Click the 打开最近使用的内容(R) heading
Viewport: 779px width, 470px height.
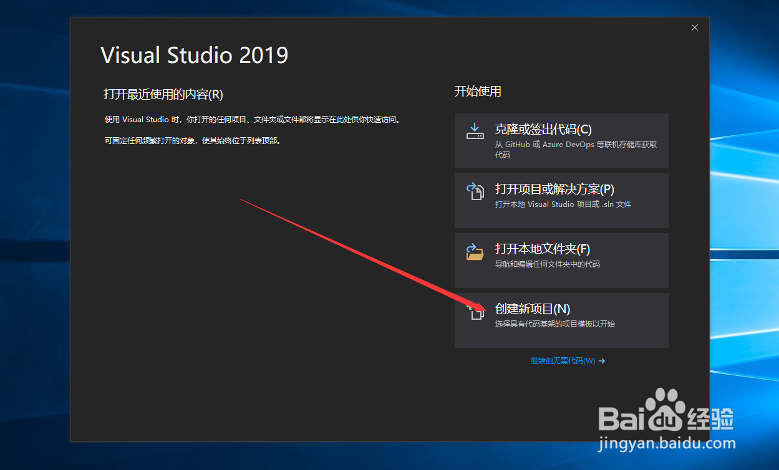click(163, 95)
